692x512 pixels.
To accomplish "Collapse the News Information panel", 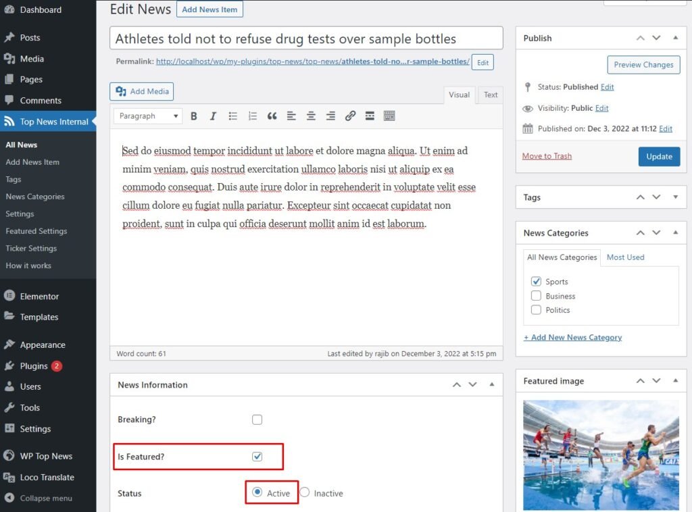I will [x=491, y=385].
